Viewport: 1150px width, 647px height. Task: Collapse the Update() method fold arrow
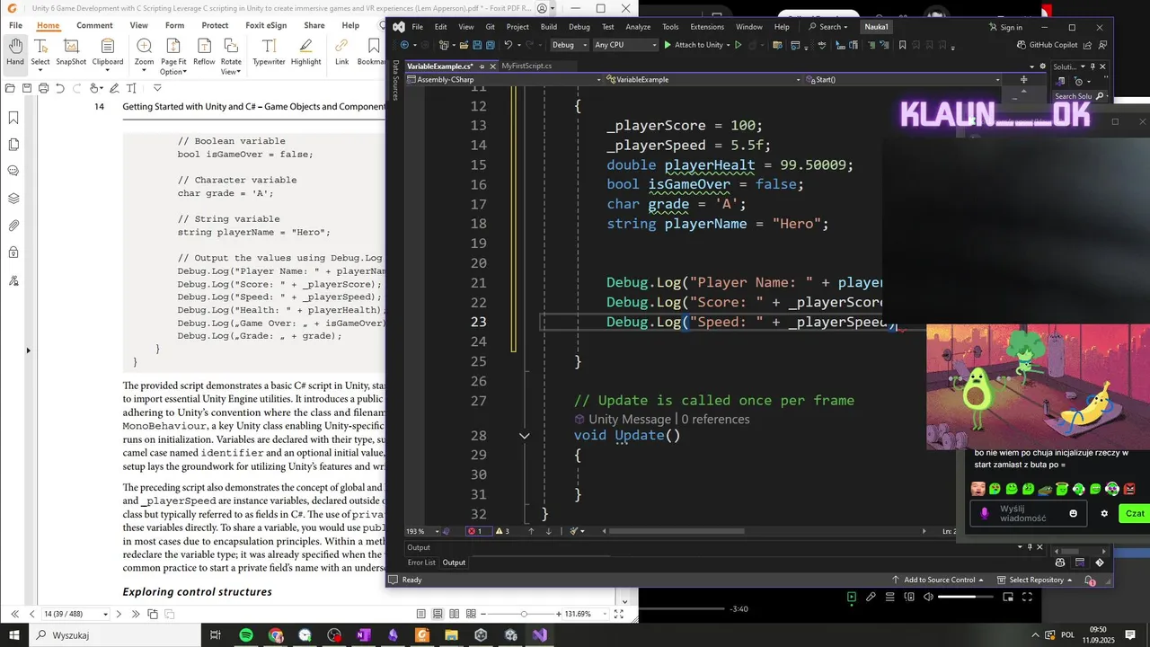pos(525,436)
